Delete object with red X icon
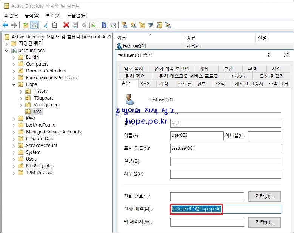Image resolution: width=294 pixels, height=233 pixels. pyautogui.click(x=66, y=25)
